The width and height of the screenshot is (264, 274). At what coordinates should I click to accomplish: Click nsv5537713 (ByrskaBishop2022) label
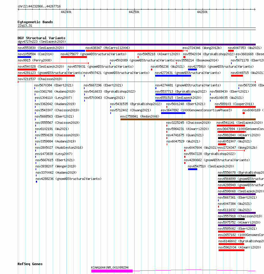click(181, 91)
